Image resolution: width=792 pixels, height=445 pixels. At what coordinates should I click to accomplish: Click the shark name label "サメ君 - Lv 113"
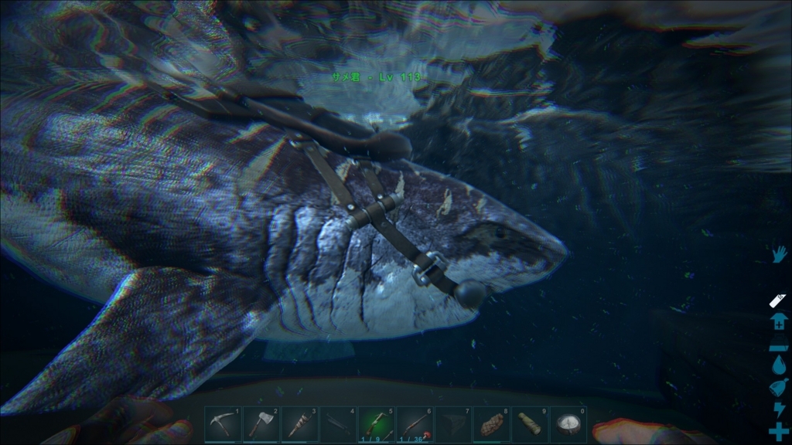pos(377,77)
